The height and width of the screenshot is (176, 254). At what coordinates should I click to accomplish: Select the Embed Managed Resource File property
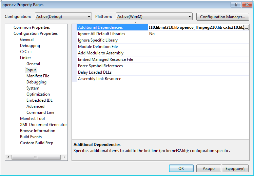112,59
